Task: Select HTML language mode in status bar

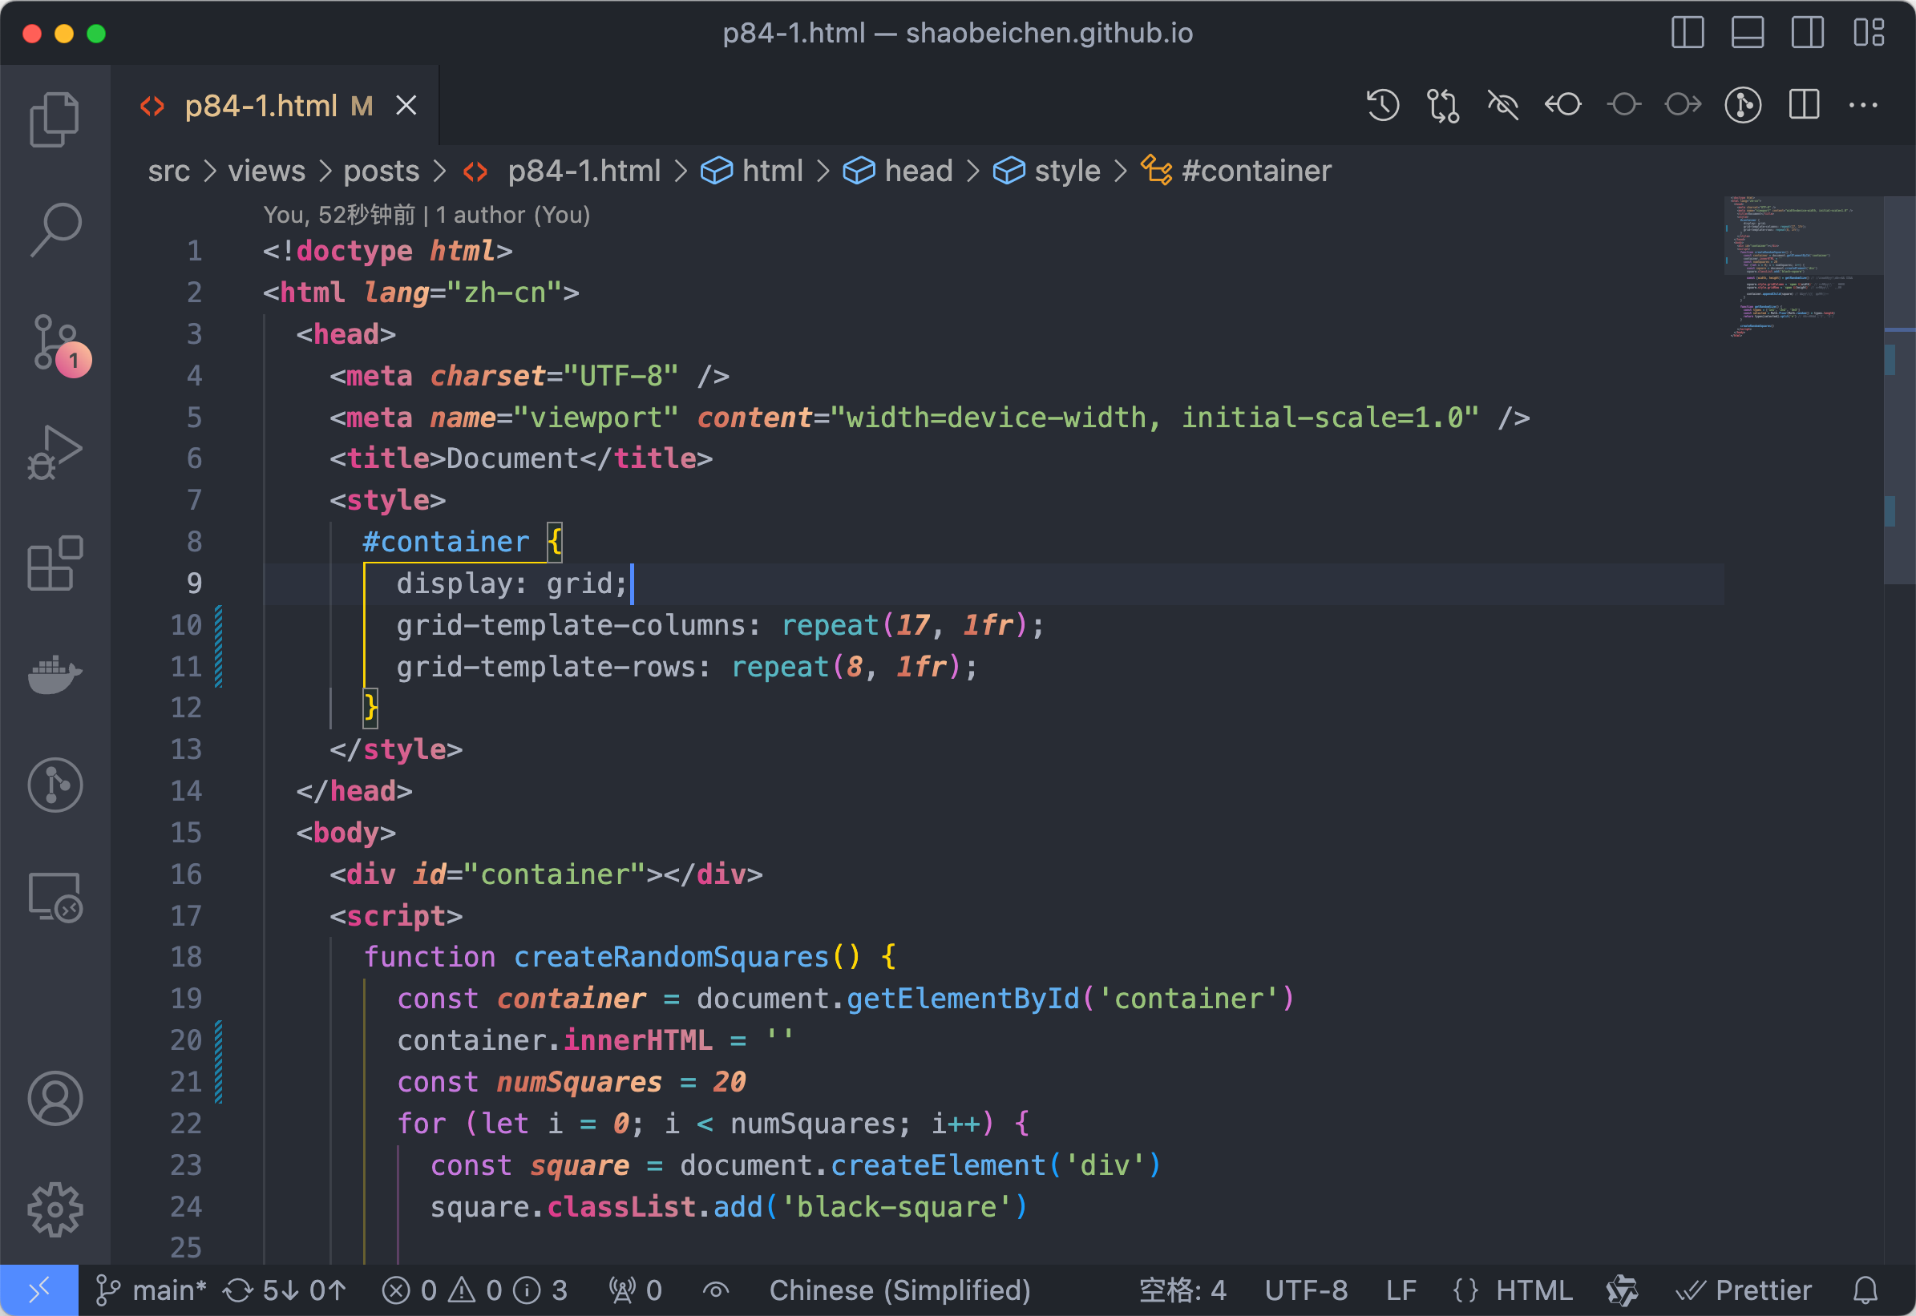Action: coord(1534,1290)
